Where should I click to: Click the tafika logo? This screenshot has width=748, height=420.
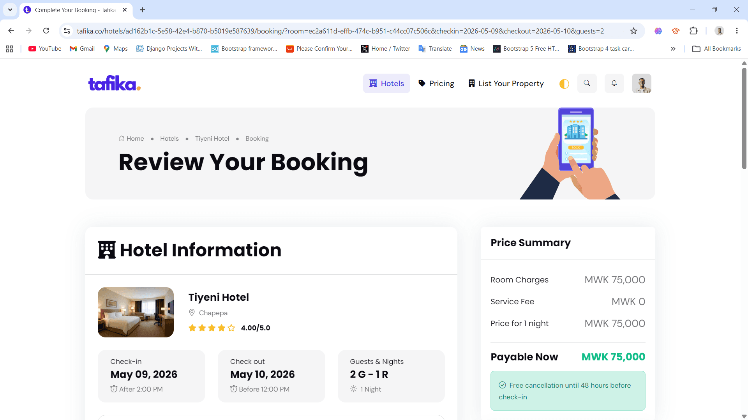coord(115,83)
